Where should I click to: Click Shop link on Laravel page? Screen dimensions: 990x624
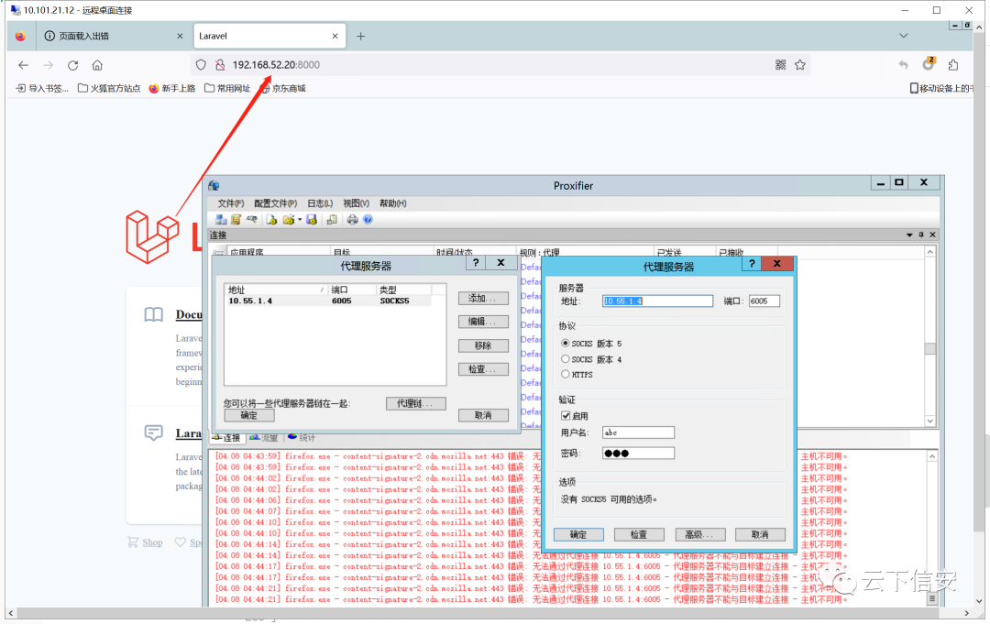152,542
